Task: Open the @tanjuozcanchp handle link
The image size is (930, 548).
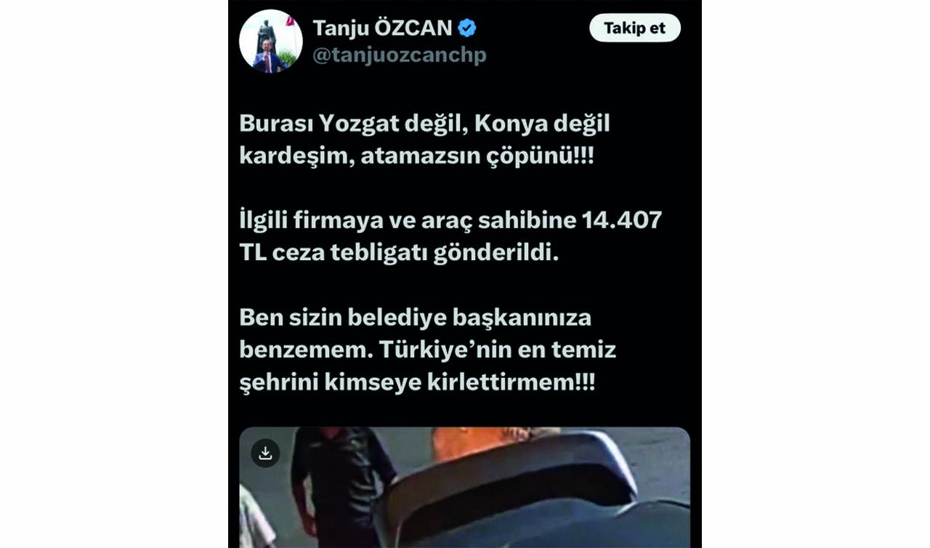Action: (x=399, y=55)
